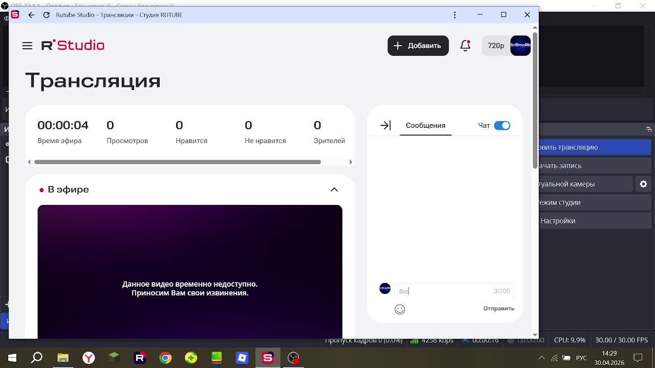Click the Время эфира timer 00:00:04
The width and height of the screenshot is (655, 368).
(63, 125)
